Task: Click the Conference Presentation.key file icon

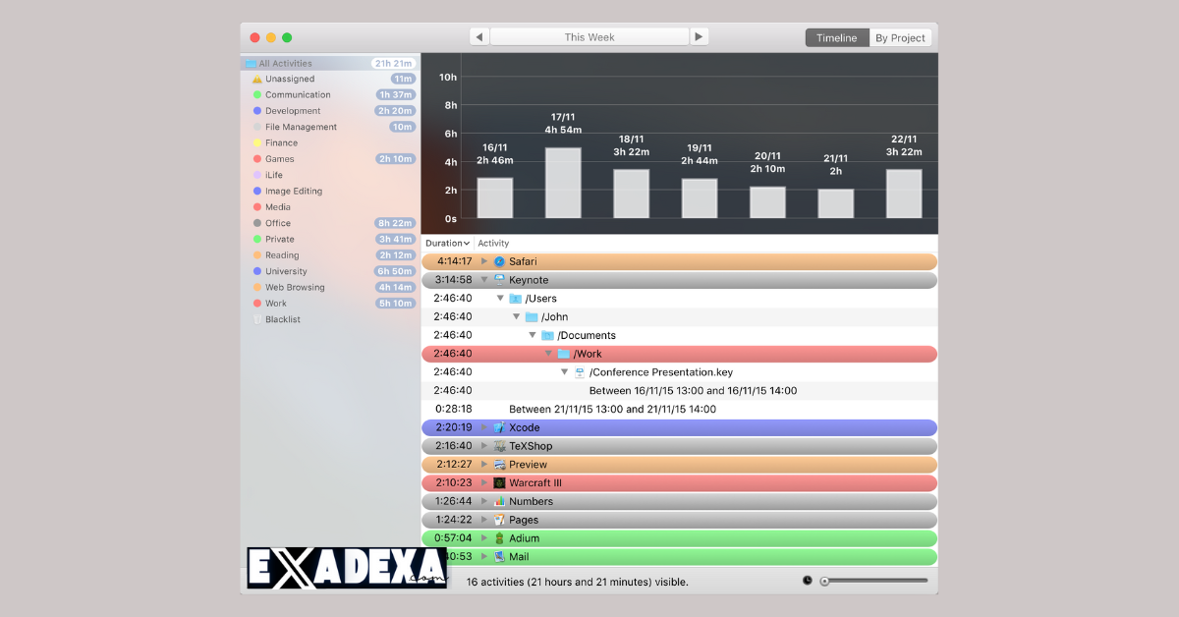Action: click(x=580, y=371)
